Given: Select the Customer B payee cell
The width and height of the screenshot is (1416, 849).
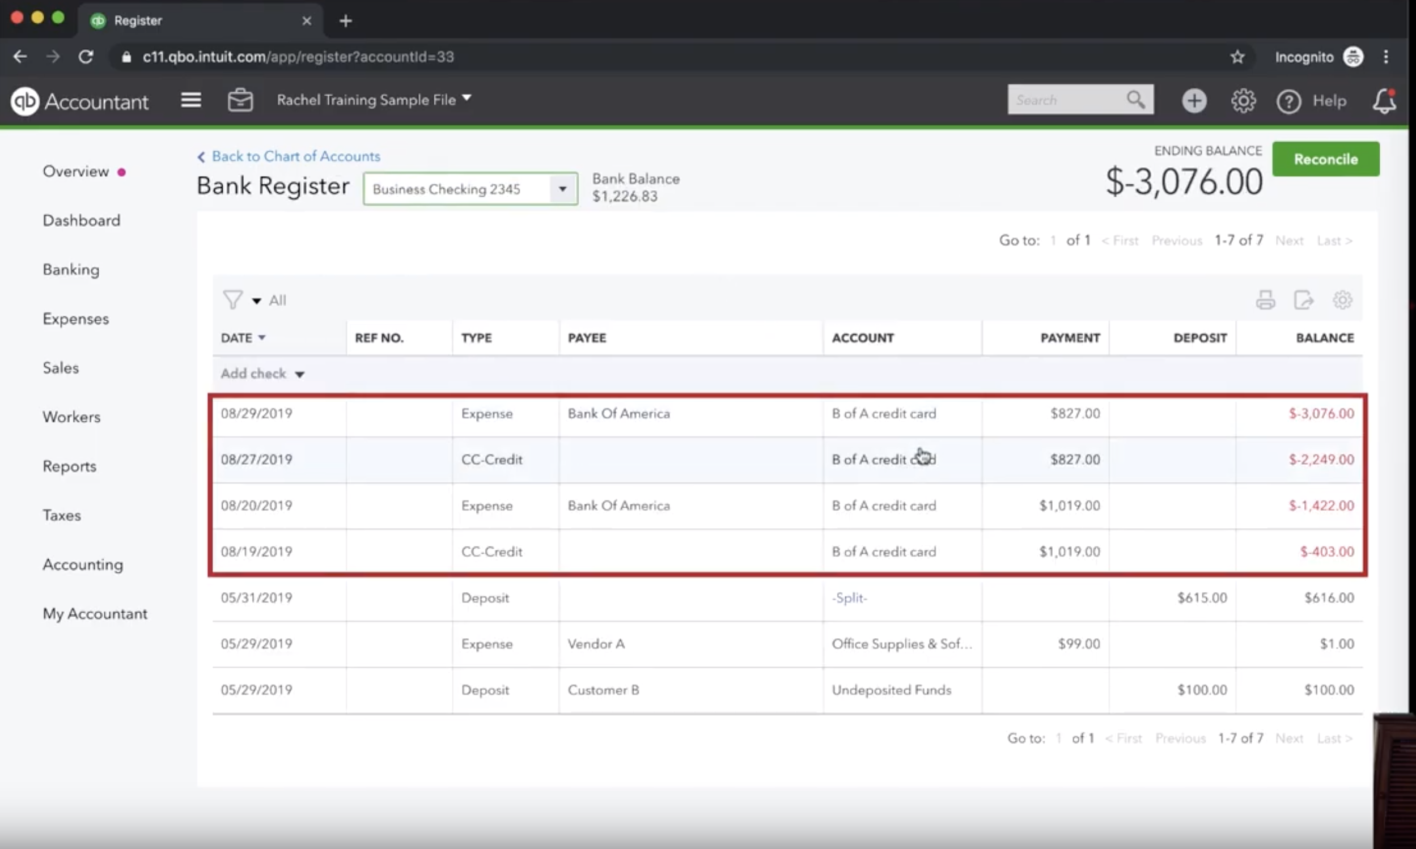Looking at the screenshot, I should point(603,690).
